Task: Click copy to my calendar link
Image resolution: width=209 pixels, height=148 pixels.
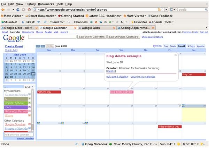Action: tap(143, 77)
